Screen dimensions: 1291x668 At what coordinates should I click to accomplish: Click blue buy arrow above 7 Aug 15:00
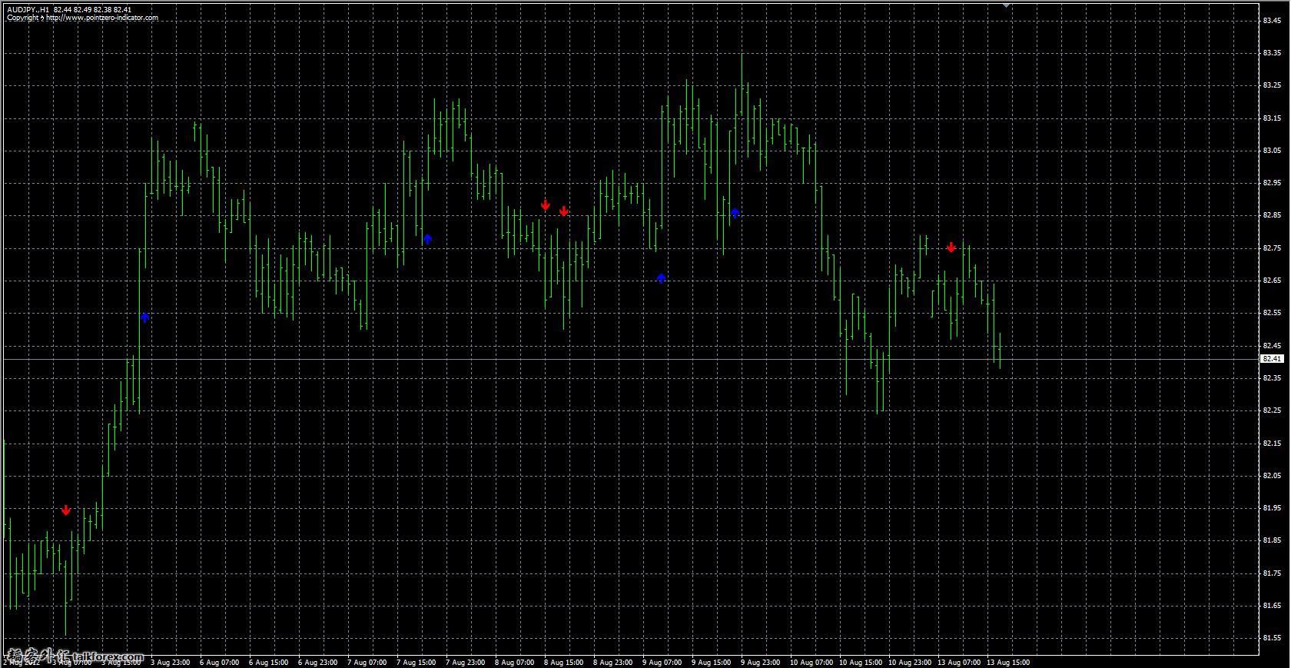point(428,239)
